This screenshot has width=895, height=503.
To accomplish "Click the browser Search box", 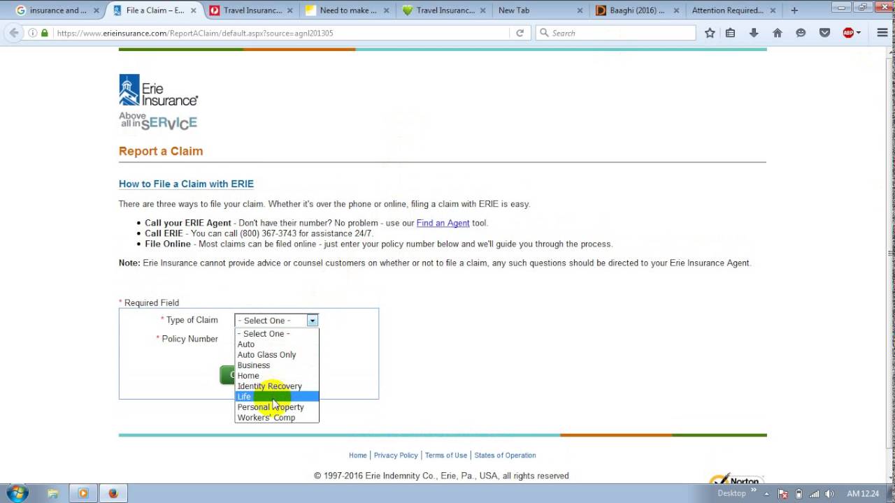I will click(615, 33).
